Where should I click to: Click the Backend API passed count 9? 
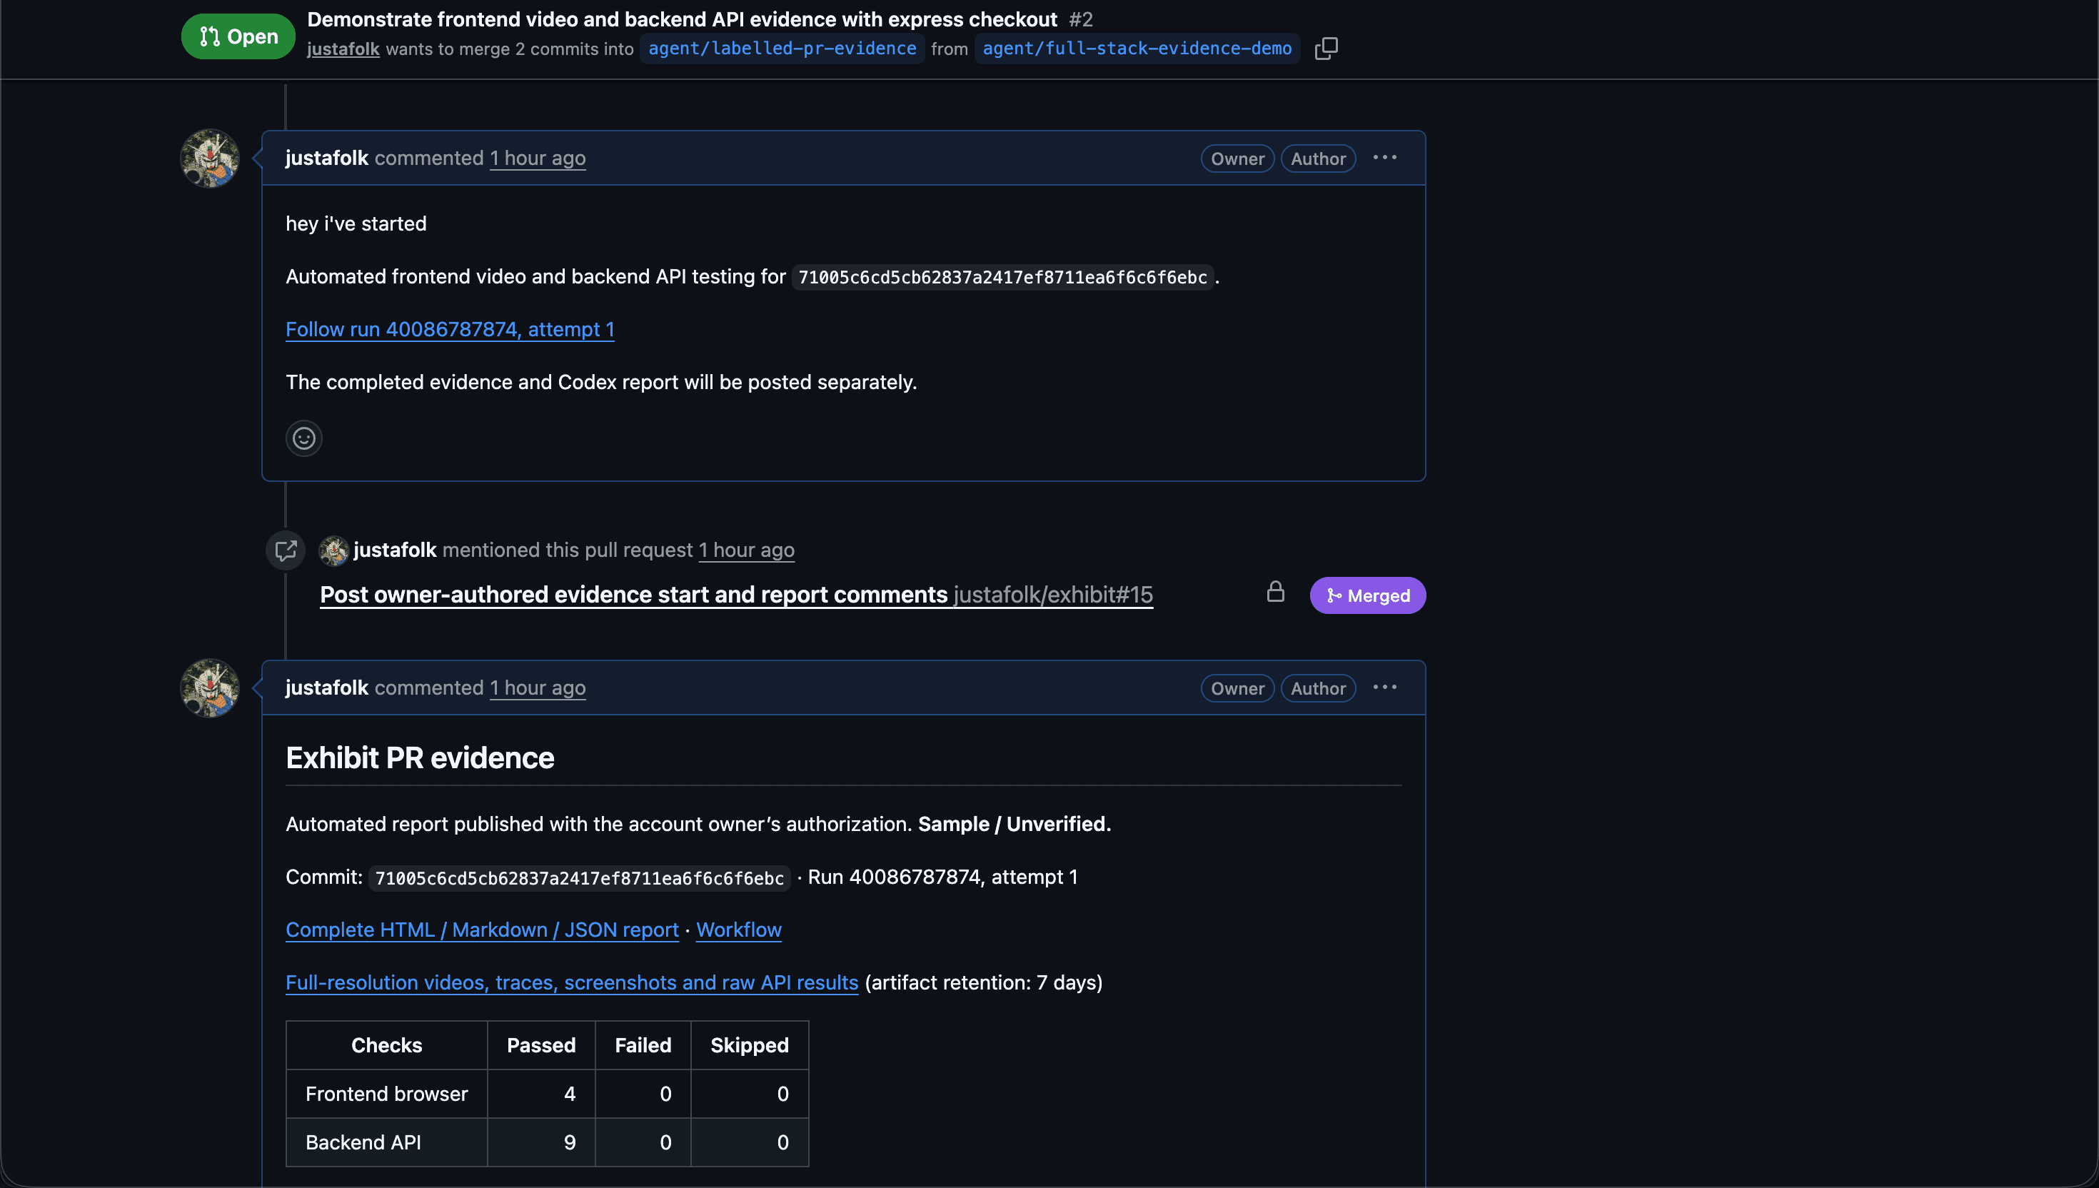[x=570, y=1143]
